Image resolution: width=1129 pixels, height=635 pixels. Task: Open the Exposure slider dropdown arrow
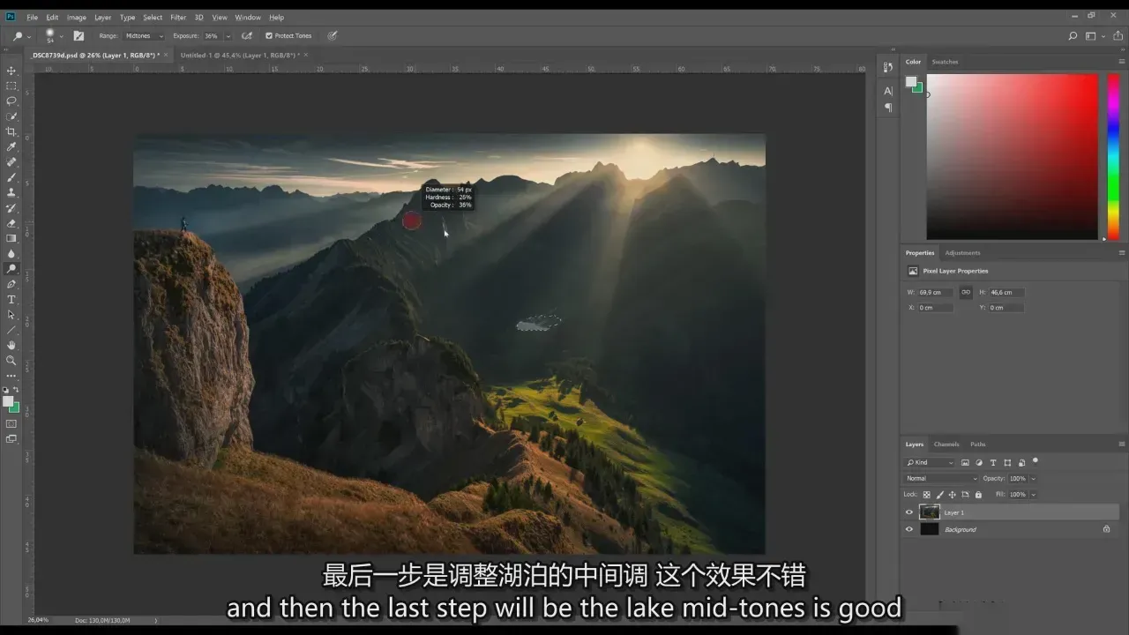pos(228,36)
